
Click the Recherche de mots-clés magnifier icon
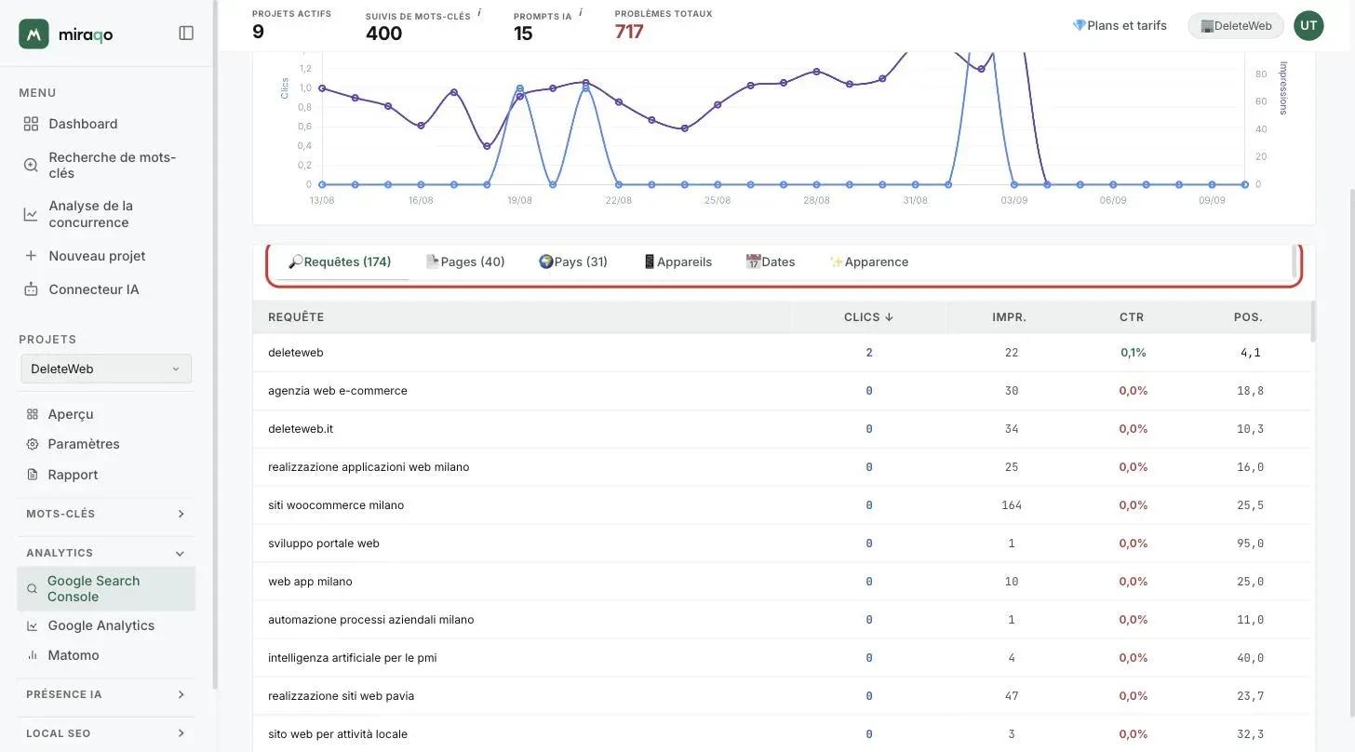[x=31, y=165]
